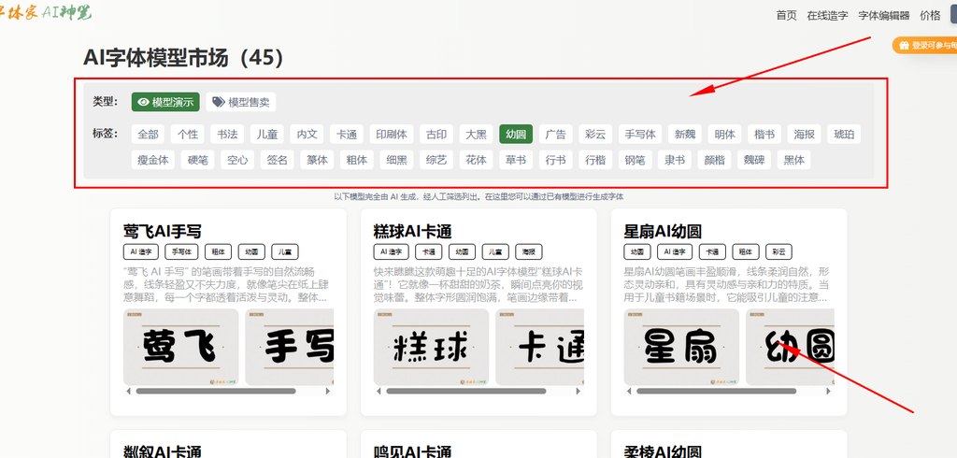Choose the 硬笔 tag
This screenshot has height=458, width=957.
pos(198,160)
